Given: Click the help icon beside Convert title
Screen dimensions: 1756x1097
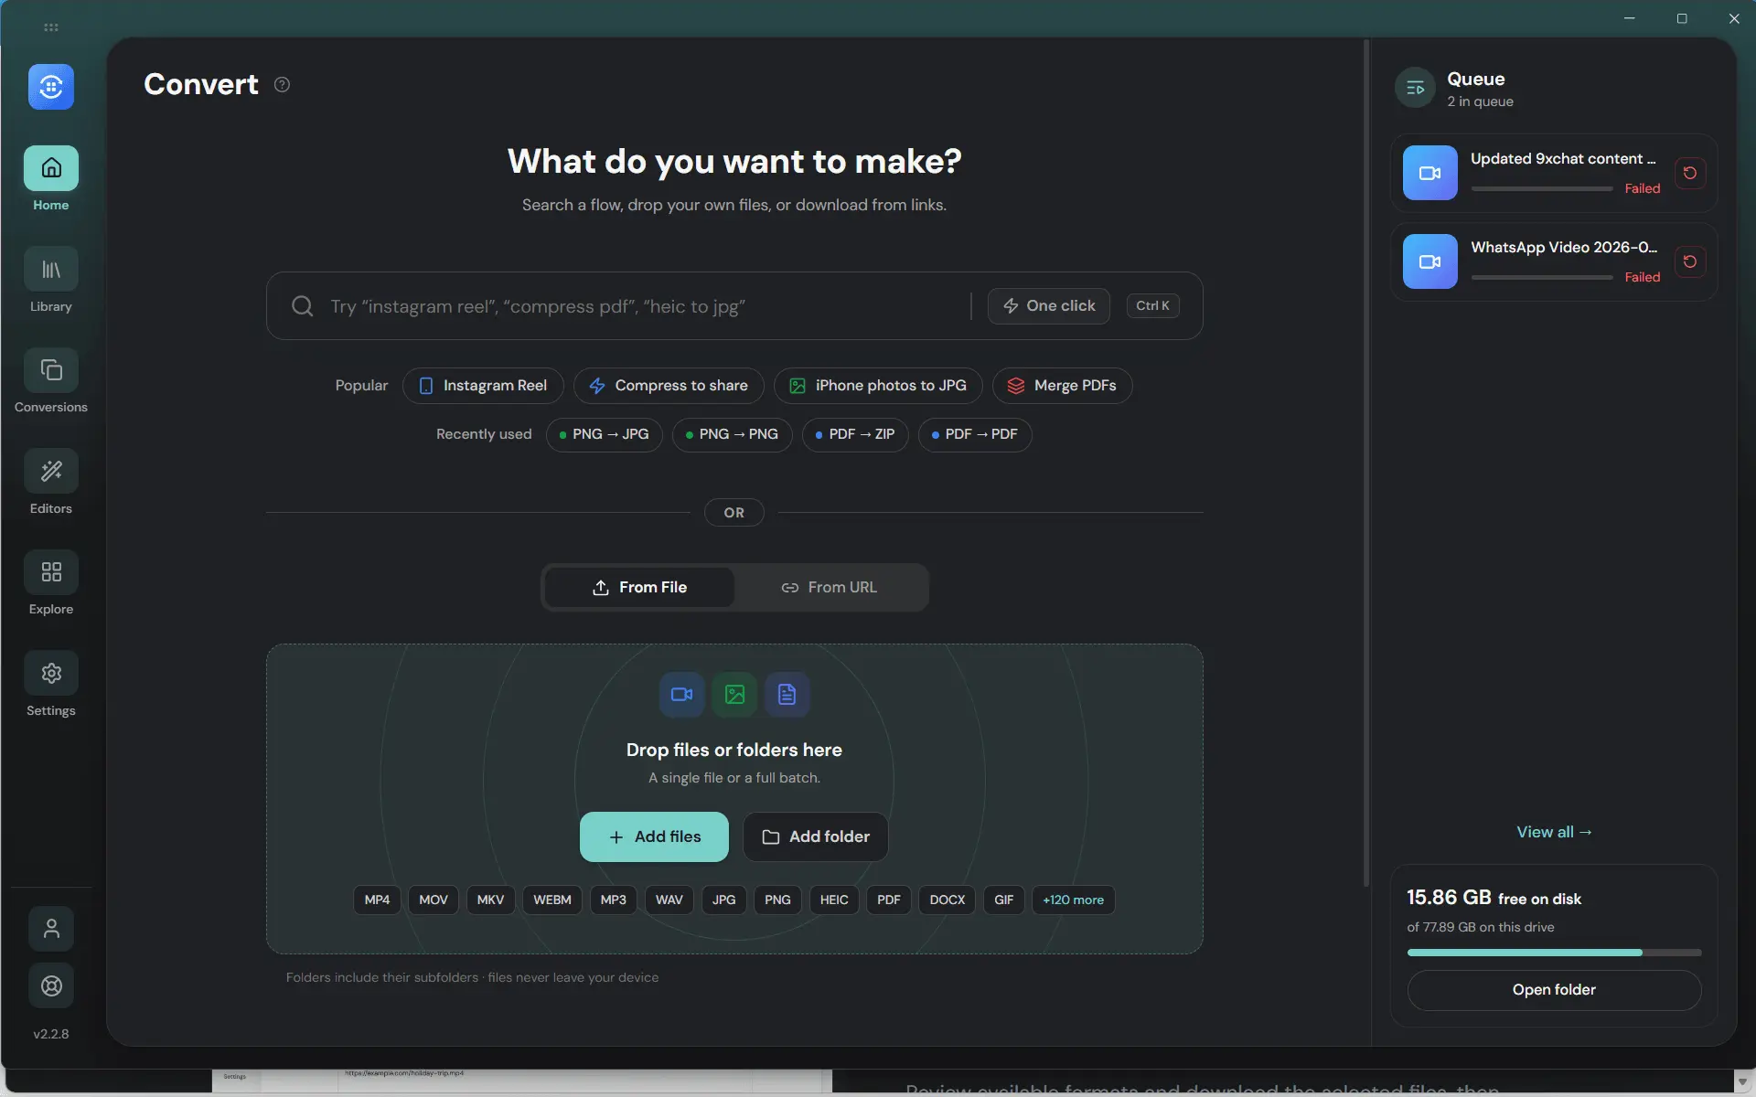Looking at the screenshot, I should pos(283,84).
